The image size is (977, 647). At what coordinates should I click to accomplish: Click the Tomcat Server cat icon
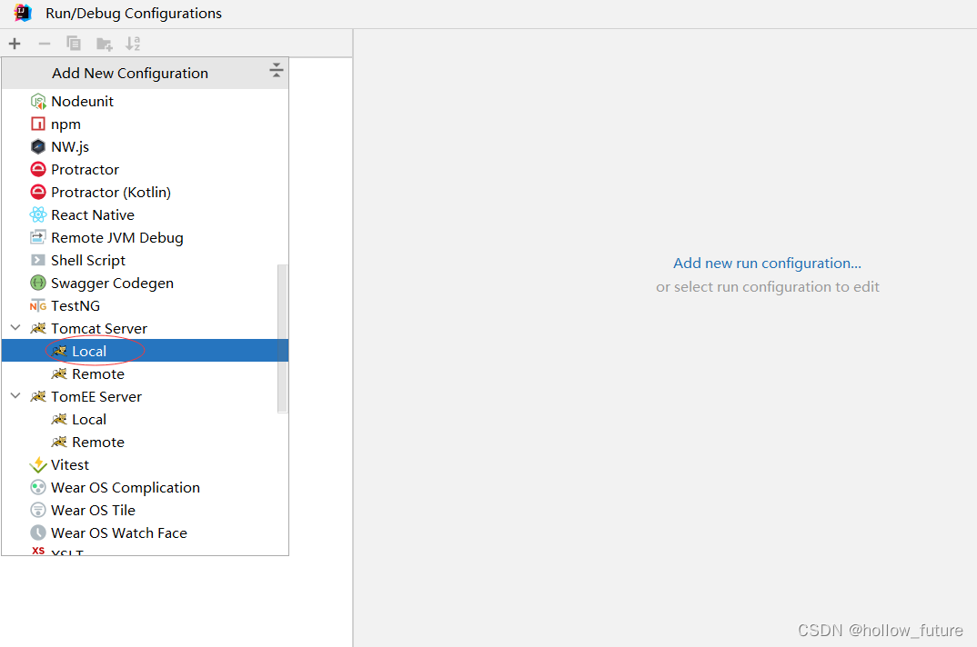coord(38,328)
